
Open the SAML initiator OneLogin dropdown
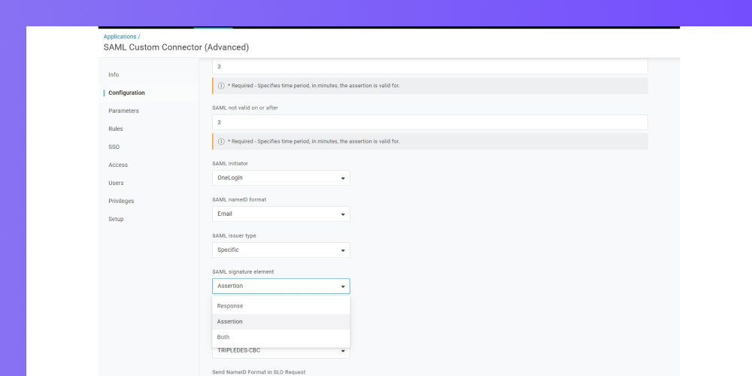[x=281, y=178]
